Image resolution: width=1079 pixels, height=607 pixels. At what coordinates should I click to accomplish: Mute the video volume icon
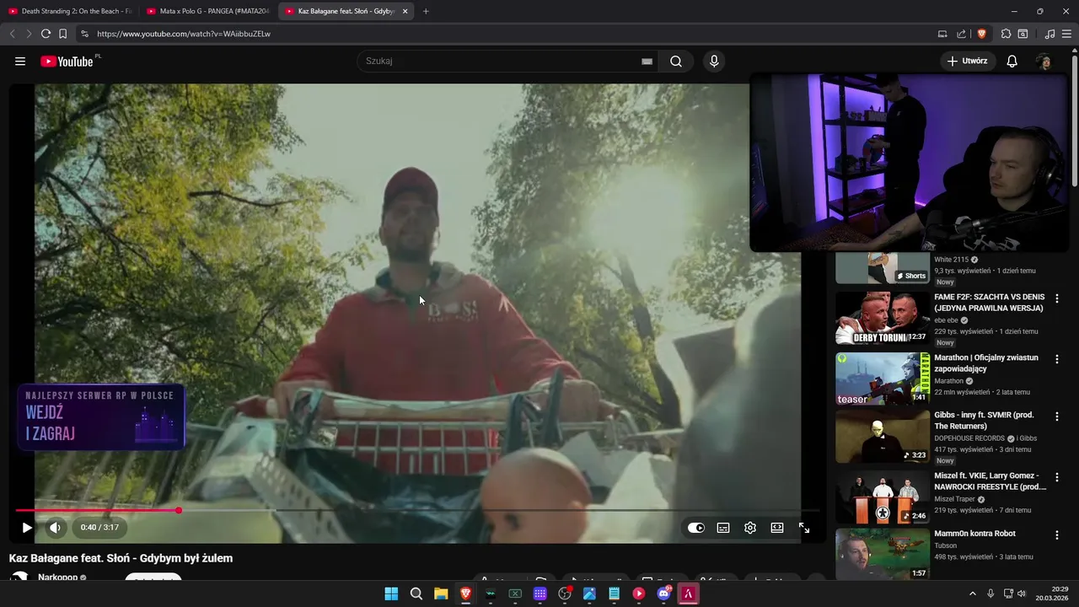click(55, 528)
